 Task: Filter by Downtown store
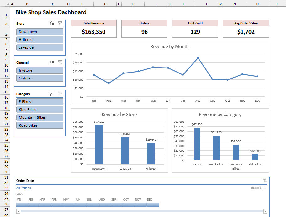click(40, 32)
